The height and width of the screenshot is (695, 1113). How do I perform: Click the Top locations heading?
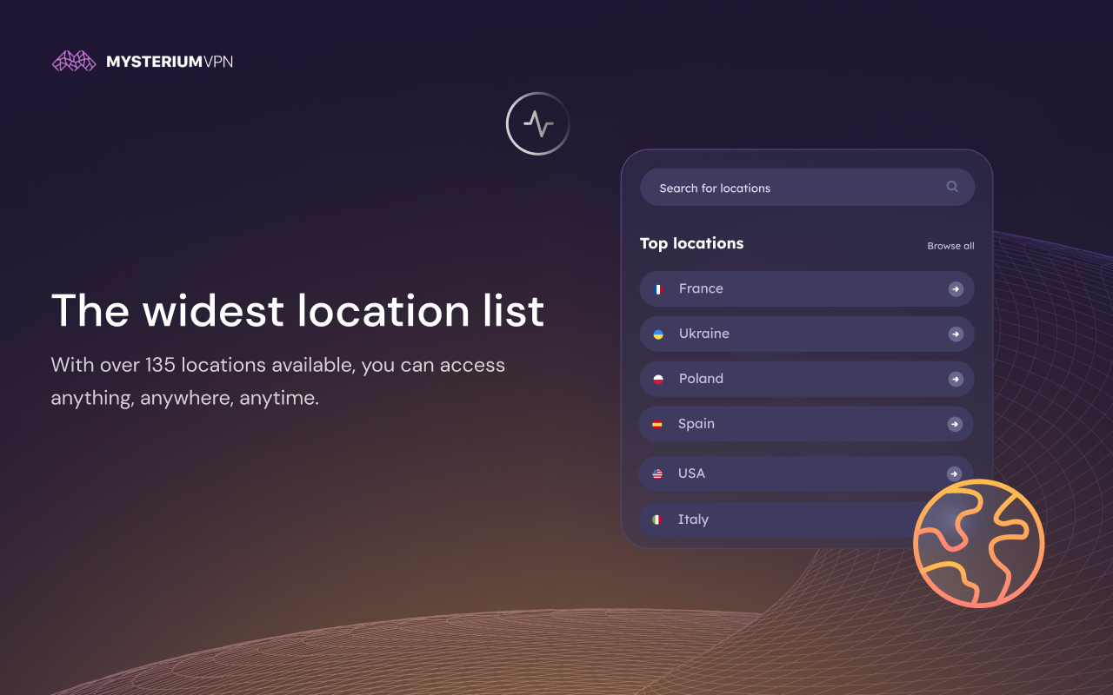(691, 243)
